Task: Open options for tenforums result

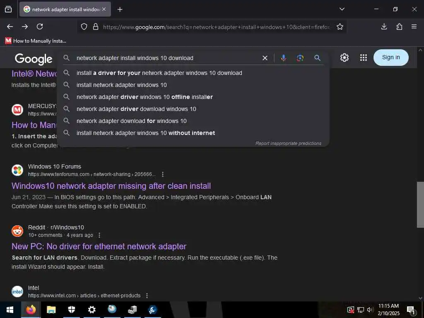Action: click(x=163, y=174)
